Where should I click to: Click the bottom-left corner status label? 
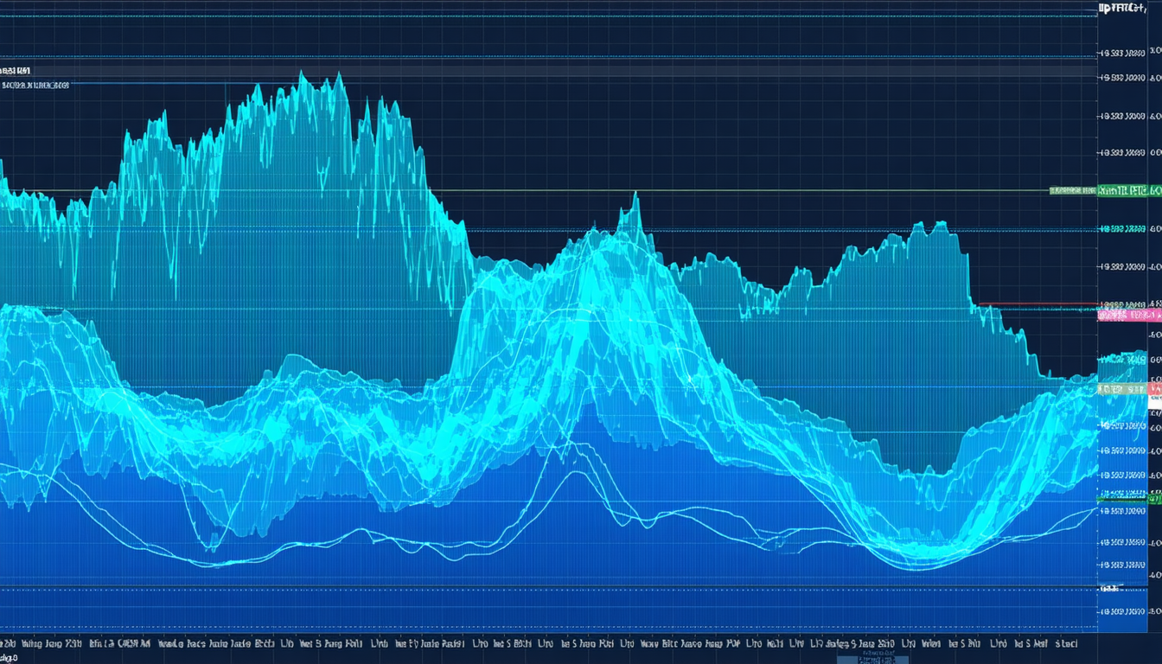pos(10,659)
